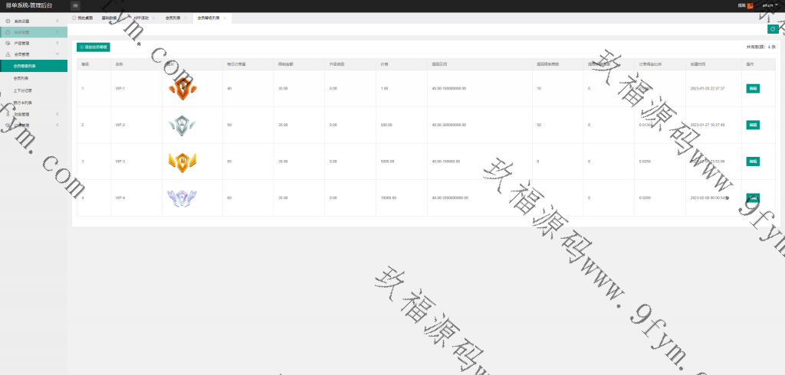Click the hamburger sidebar collapse icon
The width and height of the screenshot is (785, 375).
(75, 5)
